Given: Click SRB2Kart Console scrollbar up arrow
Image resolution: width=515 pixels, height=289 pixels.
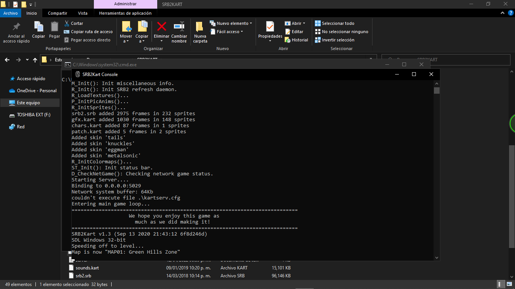Looking at the screenshot, I should (x=437, y=84).
